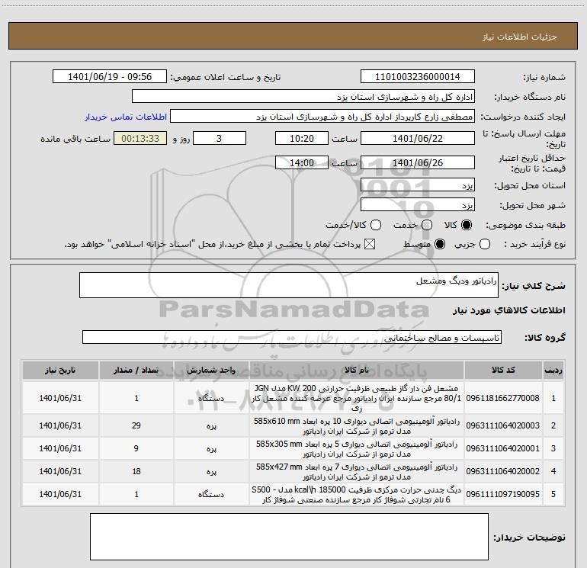Click the تاریخ نیاز column header
This screenshot has height=568, width=587.
[x=60, y=371]
